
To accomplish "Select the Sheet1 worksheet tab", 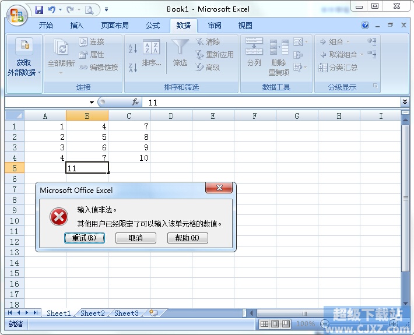I will coord(59,313).
